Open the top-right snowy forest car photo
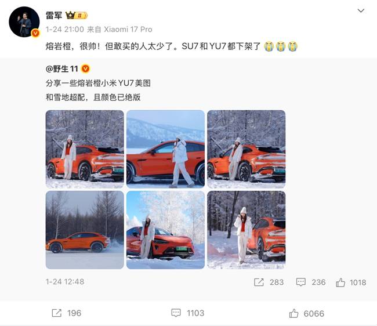The width and height of the screenshot is (377, 326). coord(246,149)
